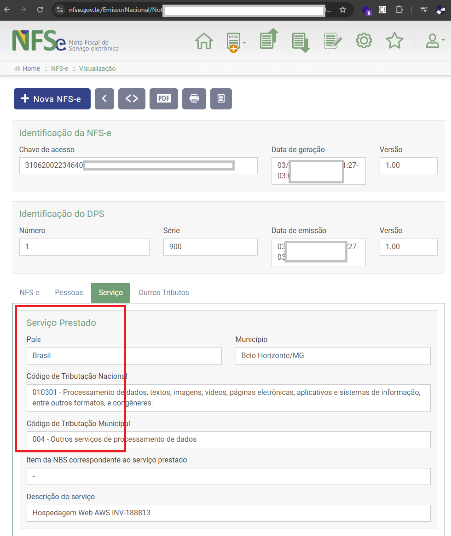Screen dimensions: 451x536
Task: Click the document list button beside print
Action: pos(221,99)
